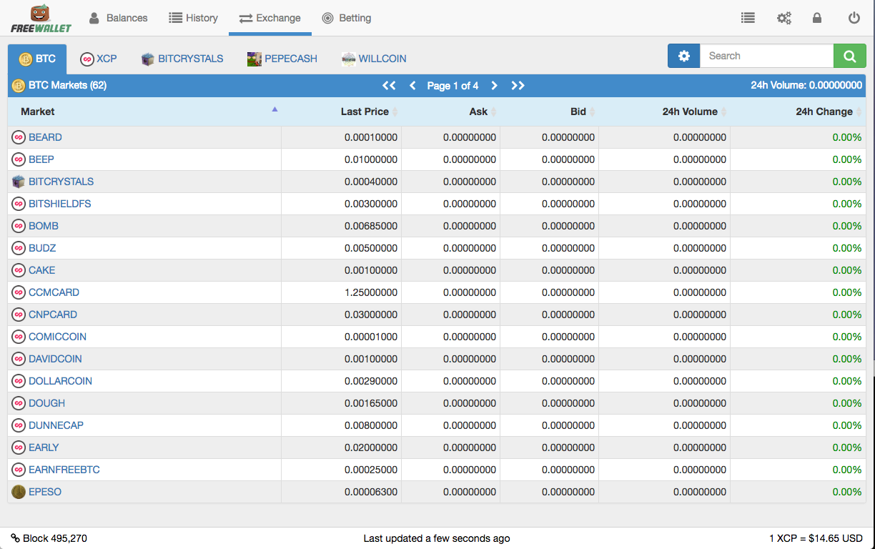This screenshot has width=875, height=549.
Task: Click the FreeWallet logo
Action: tap(39, 19)
